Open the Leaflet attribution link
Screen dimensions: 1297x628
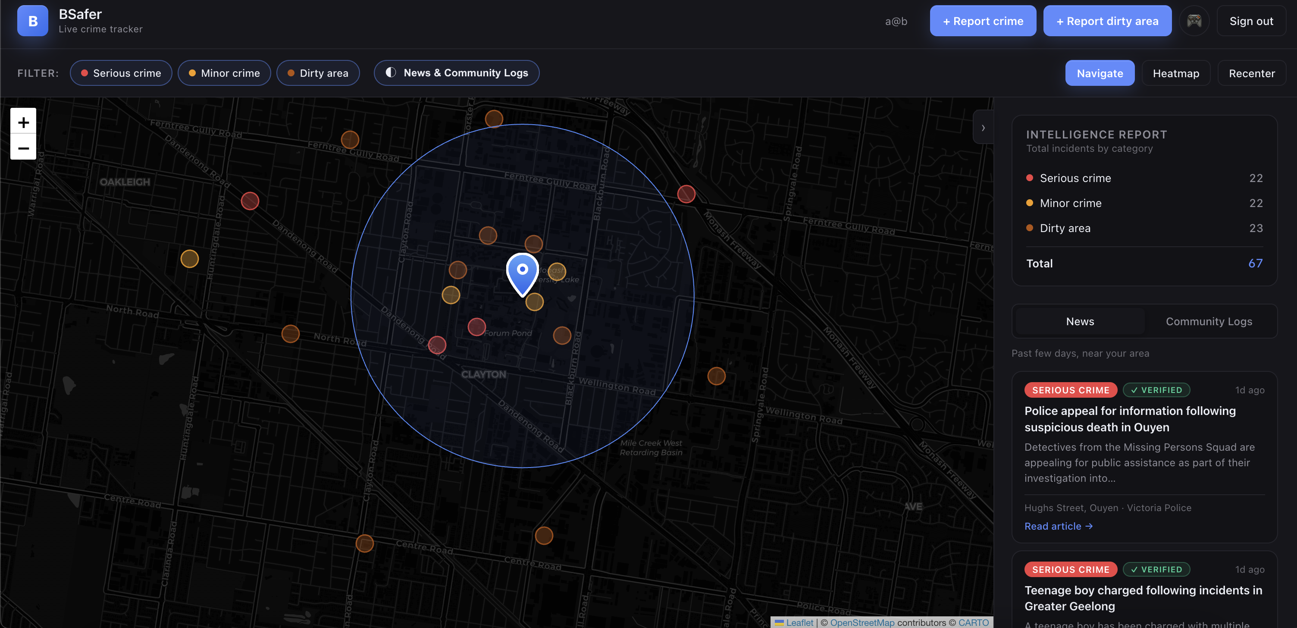799,622
